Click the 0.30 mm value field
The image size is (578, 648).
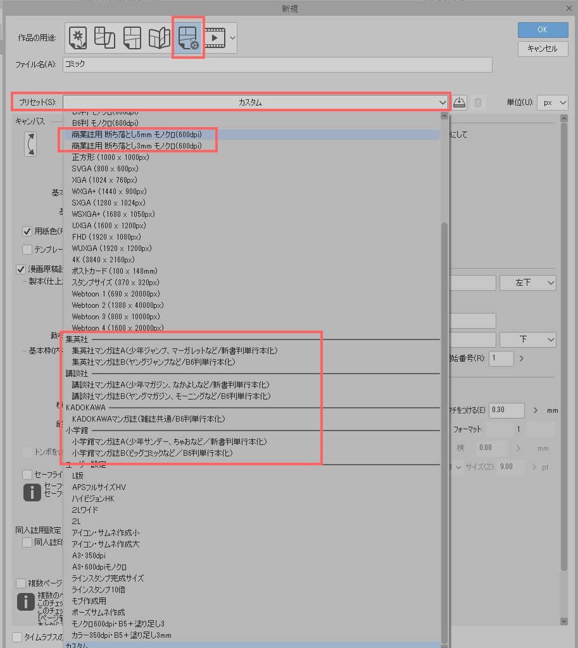pos(506,410)
